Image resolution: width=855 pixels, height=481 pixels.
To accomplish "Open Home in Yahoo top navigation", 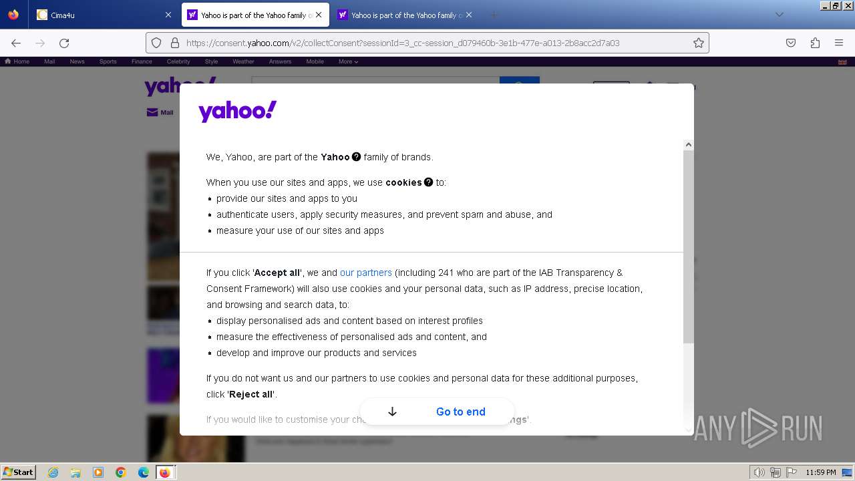I will pos(17,61).
